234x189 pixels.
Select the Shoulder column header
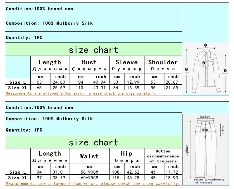[x=163, y=62]
